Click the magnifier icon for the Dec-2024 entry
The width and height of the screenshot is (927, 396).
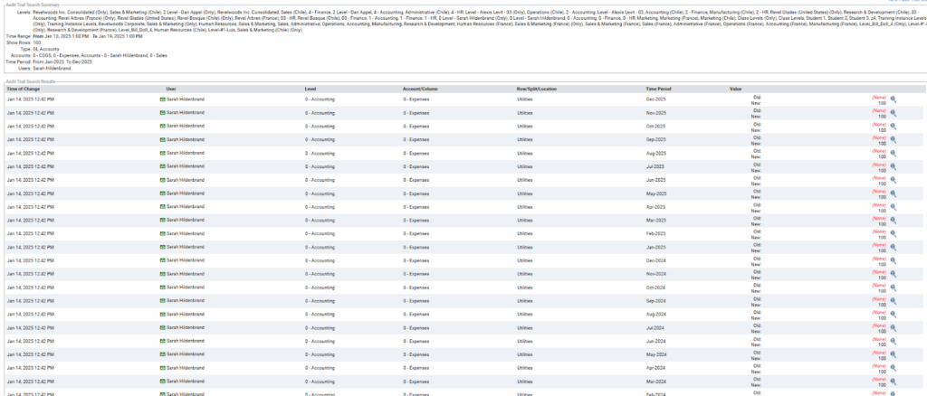click(x=894, y=260)
